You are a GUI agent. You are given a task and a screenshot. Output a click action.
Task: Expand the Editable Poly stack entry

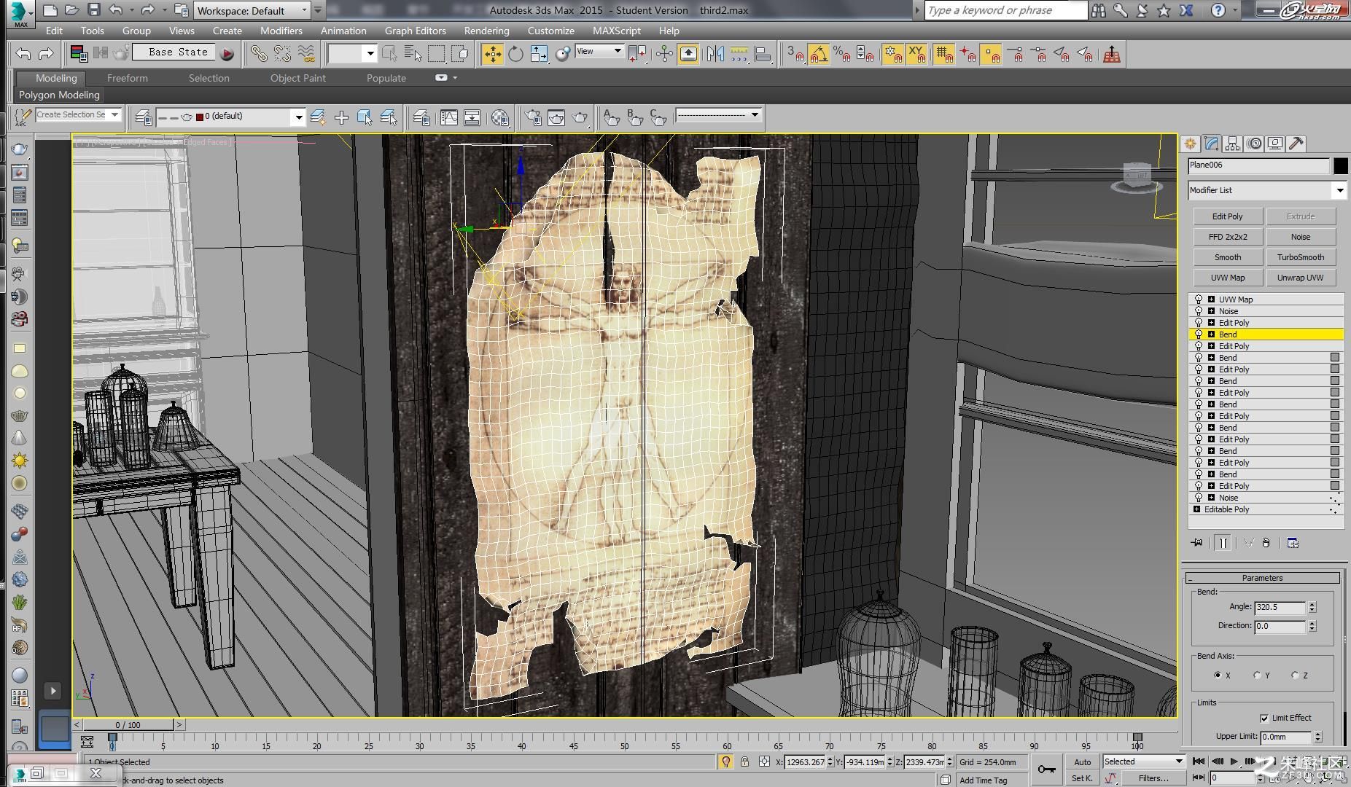pos(1197,509)
